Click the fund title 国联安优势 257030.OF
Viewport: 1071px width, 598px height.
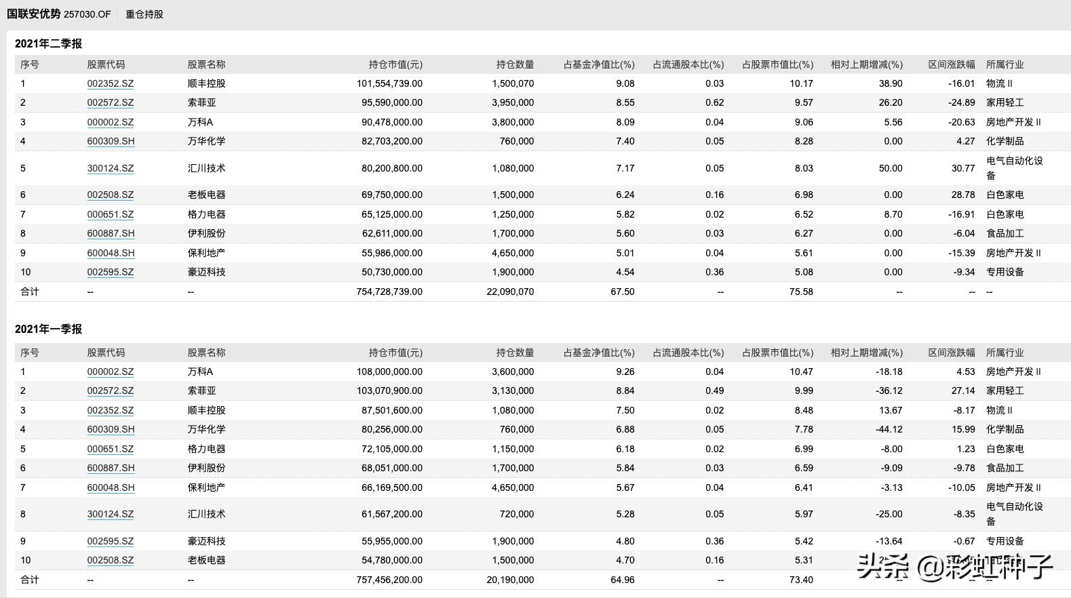pos(59,14)
